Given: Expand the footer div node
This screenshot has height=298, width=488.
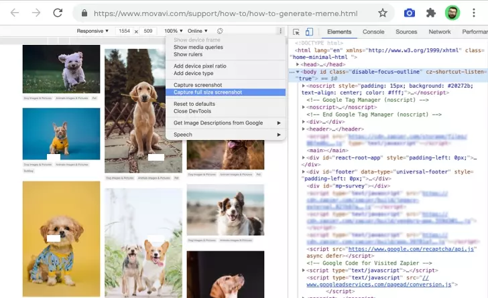Looking at the screenshot, I should [x=304, y=171].
